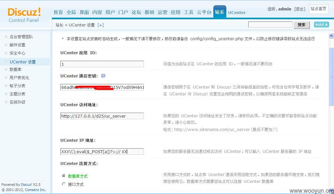Select the 数据库方式 radio button
Image resolution: width=334 pixels, height=194 pixels.
64,176
